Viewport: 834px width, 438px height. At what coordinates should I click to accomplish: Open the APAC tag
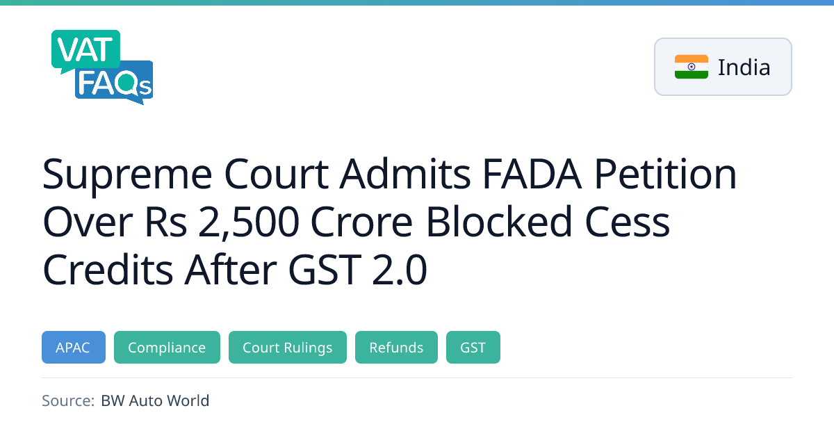pos(73,348)
